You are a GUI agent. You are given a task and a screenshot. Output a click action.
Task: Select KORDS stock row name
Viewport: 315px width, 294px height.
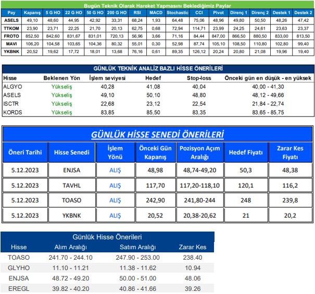pos(12,112)
